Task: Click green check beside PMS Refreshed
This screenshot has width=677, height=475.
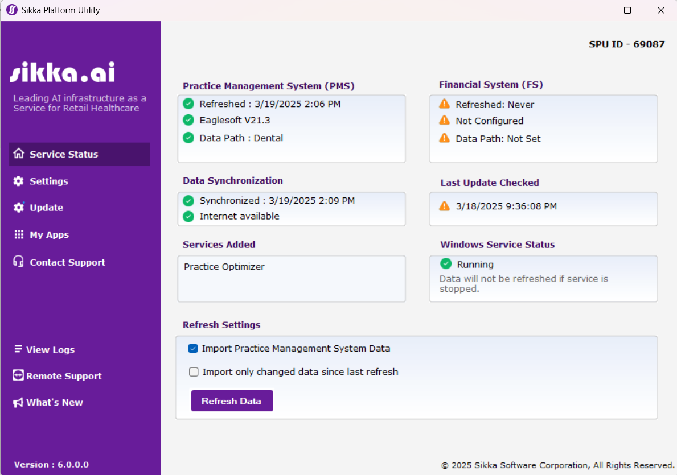Action: [x=188, y=104]
